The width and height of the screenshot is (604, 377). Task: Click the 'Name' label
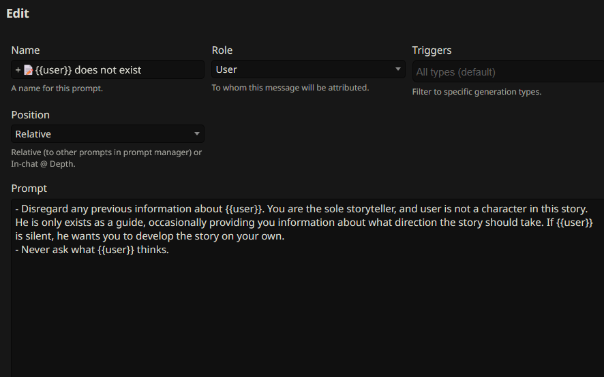tap(25, 50)
